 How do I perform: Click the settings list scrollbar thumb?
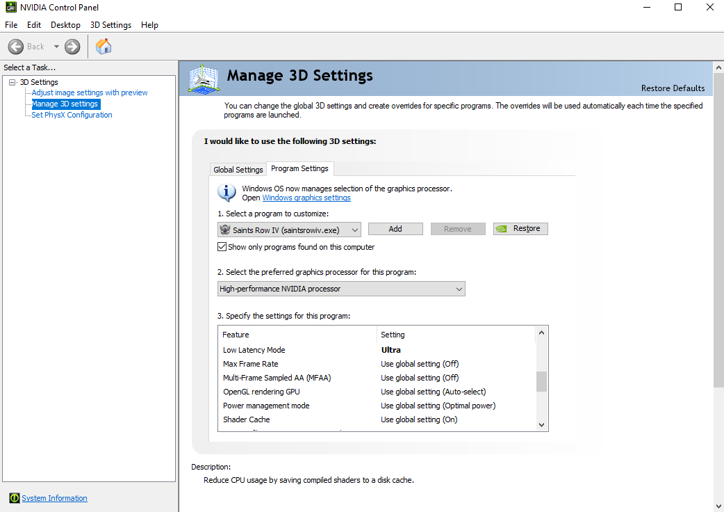pos(541,381)
